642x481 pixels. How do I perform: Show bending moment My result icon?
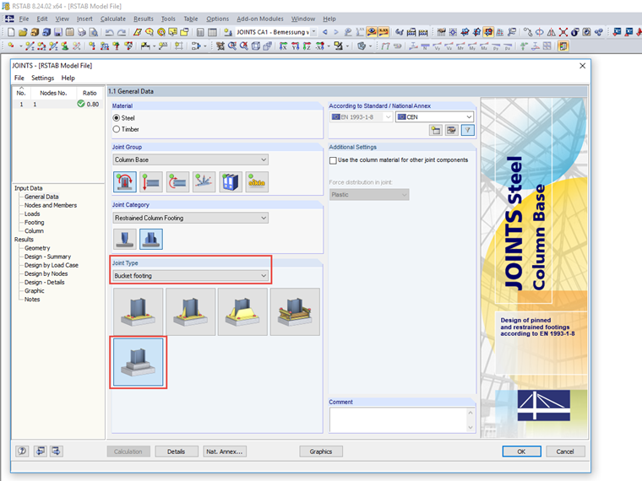coord(472,46)
